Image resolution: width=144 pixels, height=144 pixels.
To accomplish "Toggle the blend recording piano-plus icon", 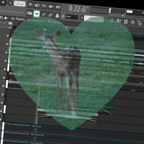I will tap(51, 6).
